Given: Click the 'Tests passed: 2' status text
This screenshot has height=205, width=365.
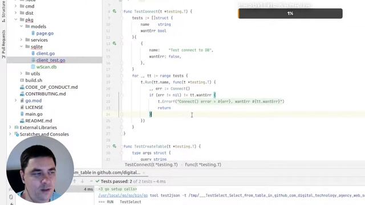Looking at the screenshot, I should [116, 181].
